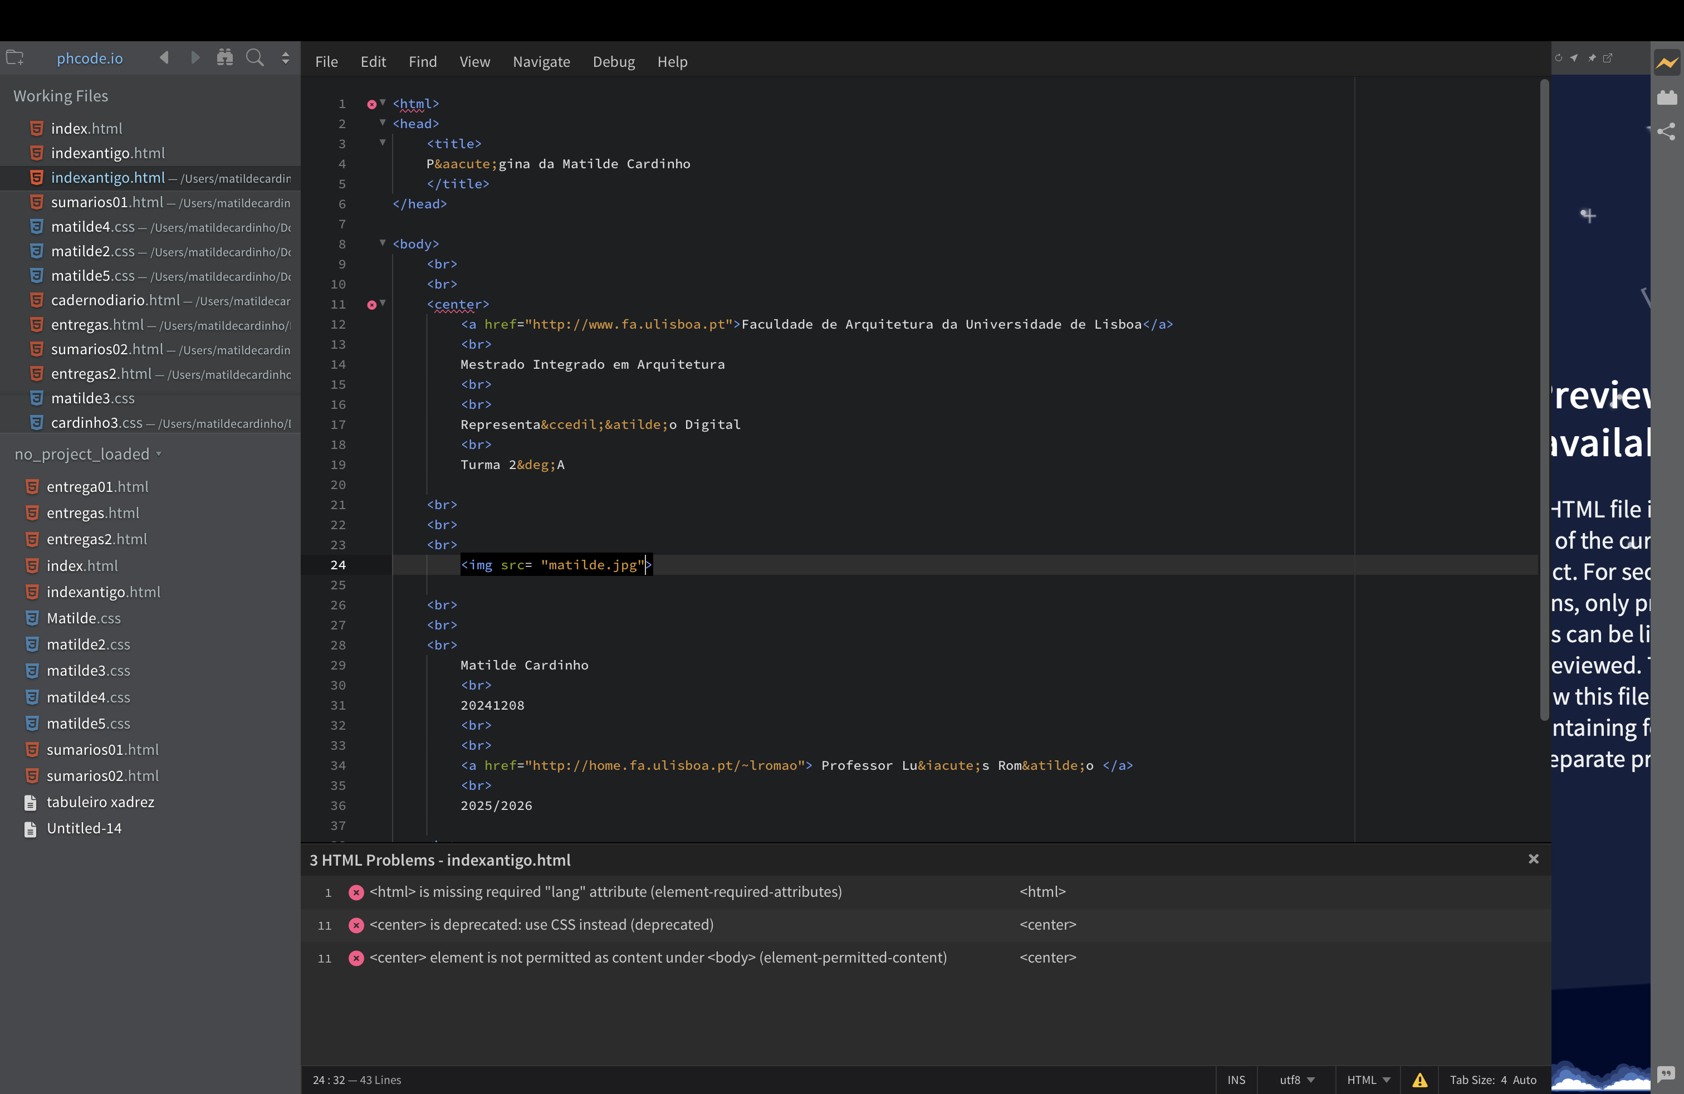Screen dimensions: 1684x1094
Task: Toggle the Live Preview lightning icon
Action: pyautogui.click(x=1666, y=63)
